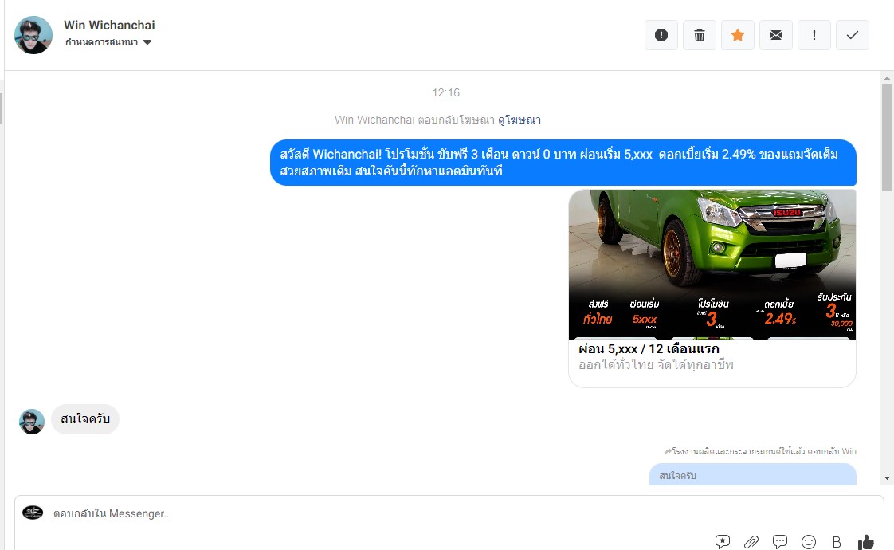Click the Win Wichanchai contact name

(109, 25)
